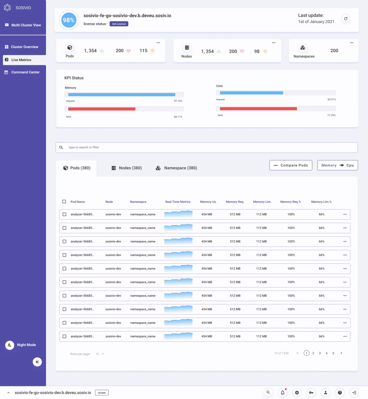
Task: Open settings gear in bottom bar
Action: coord(297,392)
